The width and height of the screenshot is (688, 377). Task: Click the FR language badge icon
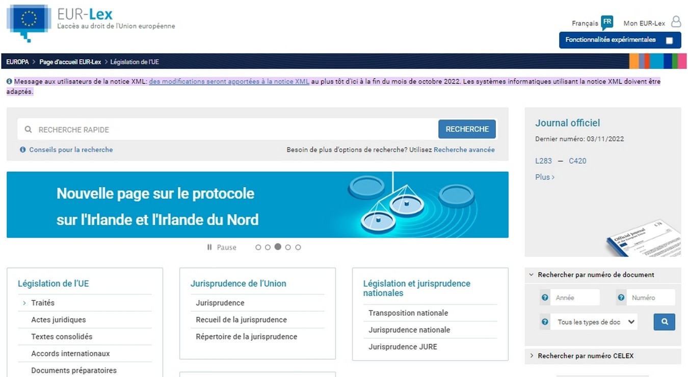[606, 23]
